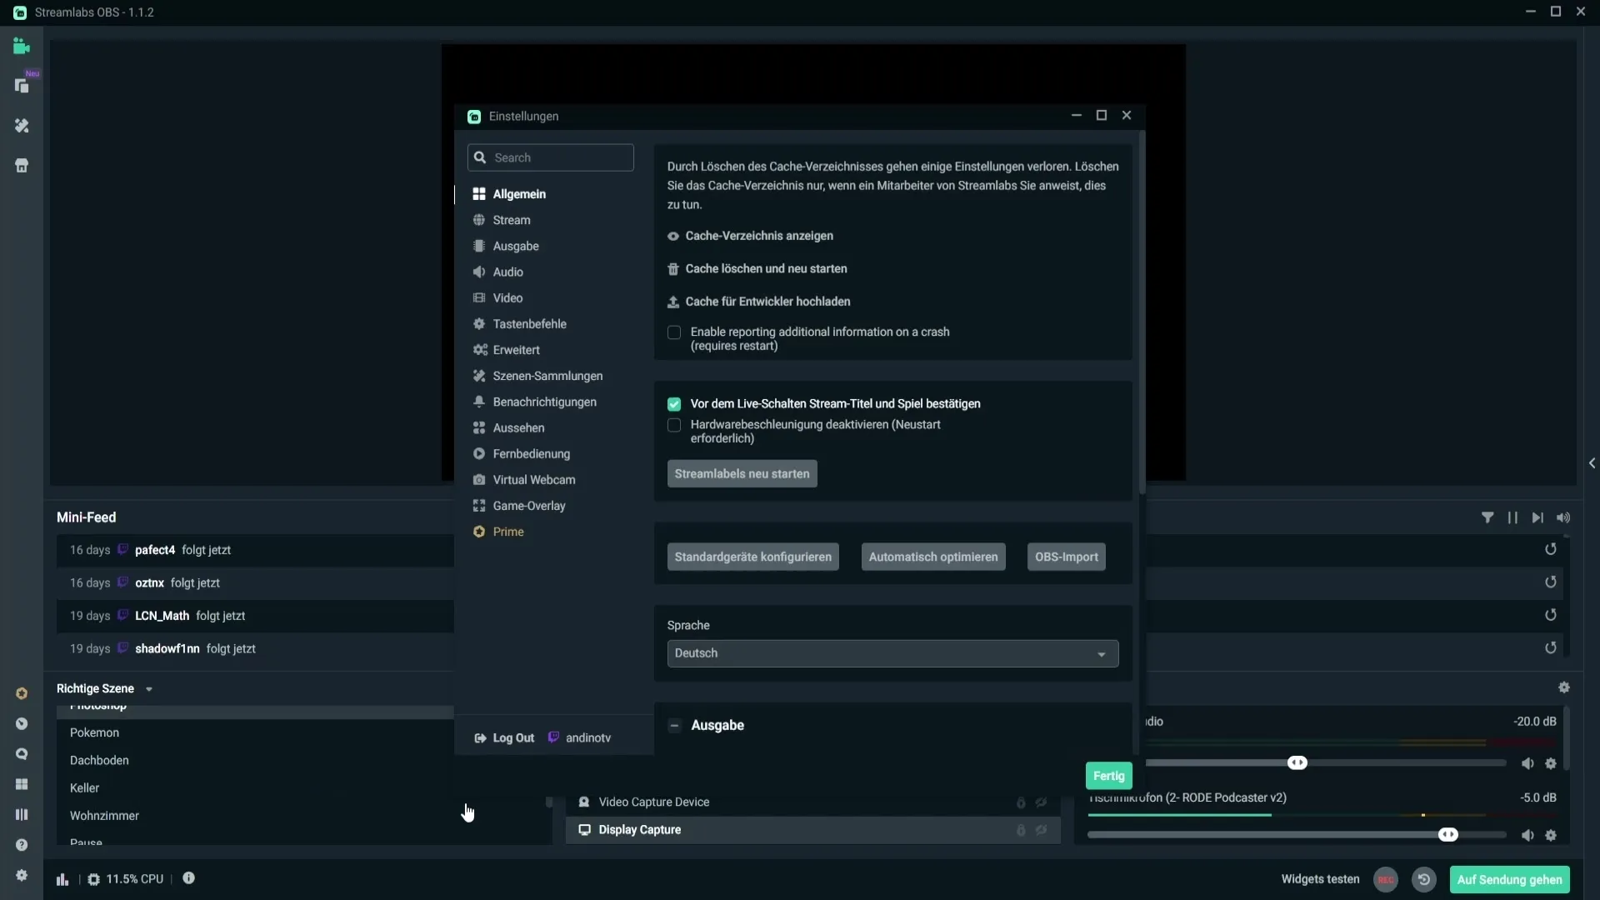The image size is (1600, 900).
Task: Open settings gear of -20.0 dB source
Action: (1551, 763)
